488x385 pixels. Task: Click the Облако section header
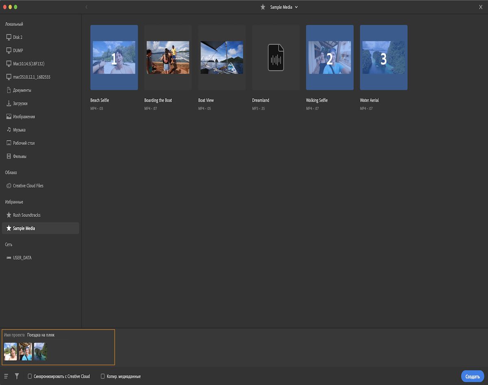pyautogui.click(x=11, y=173)
